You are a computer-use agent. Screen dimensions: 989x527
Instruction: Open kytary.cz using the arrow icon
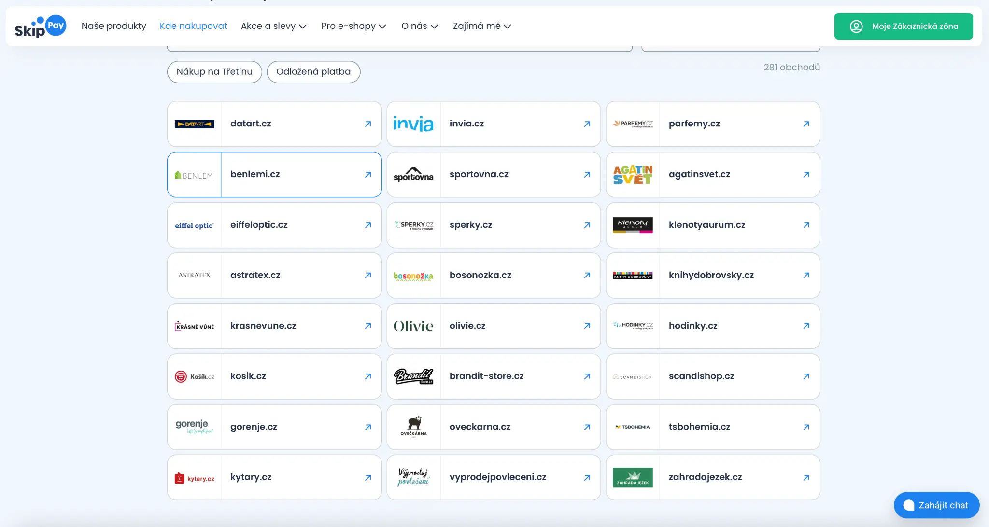[367, 477]
